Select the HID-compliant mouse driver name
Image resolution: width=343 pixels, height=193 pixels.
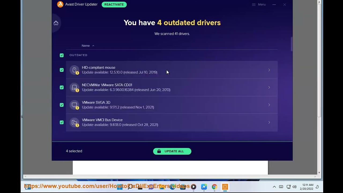click(99, 68)
